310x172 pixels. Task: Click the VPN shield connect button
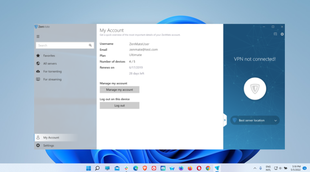tap(255, 89)
